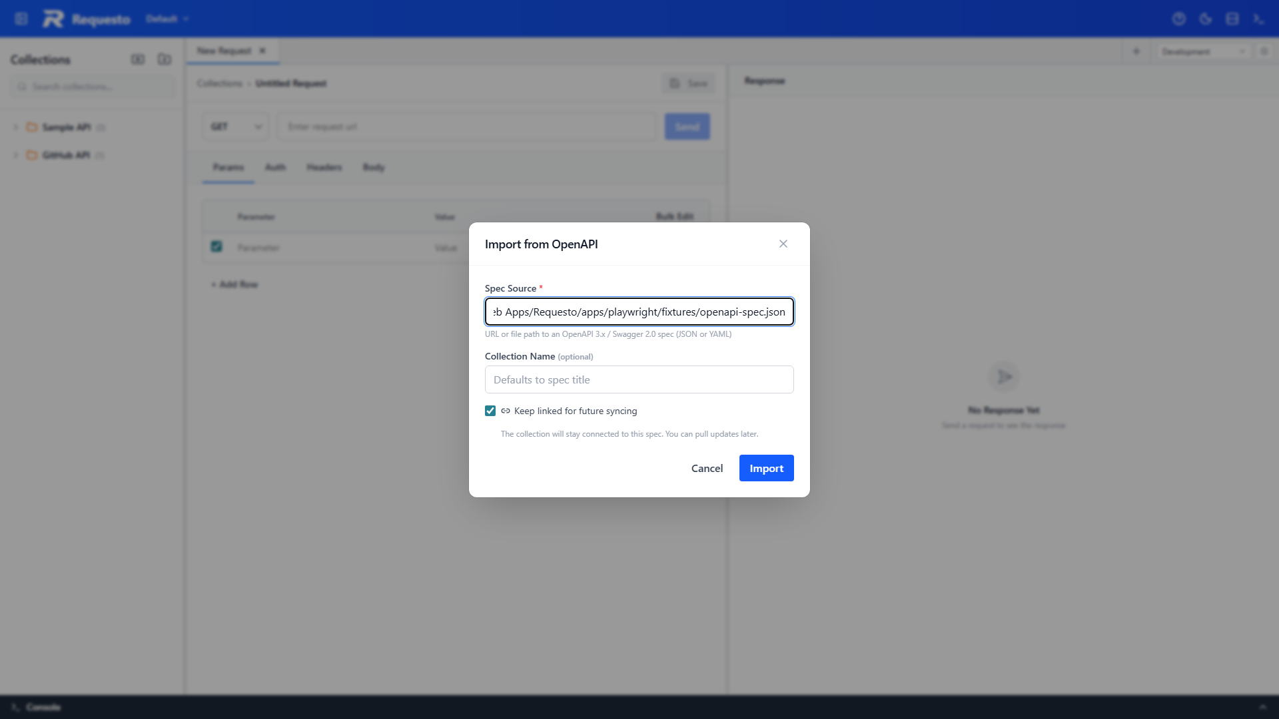The height and width of the screenshot is (719, 1279).
Task: Open the settings icon next to environment selector
Action: (x=1265, y=51)
